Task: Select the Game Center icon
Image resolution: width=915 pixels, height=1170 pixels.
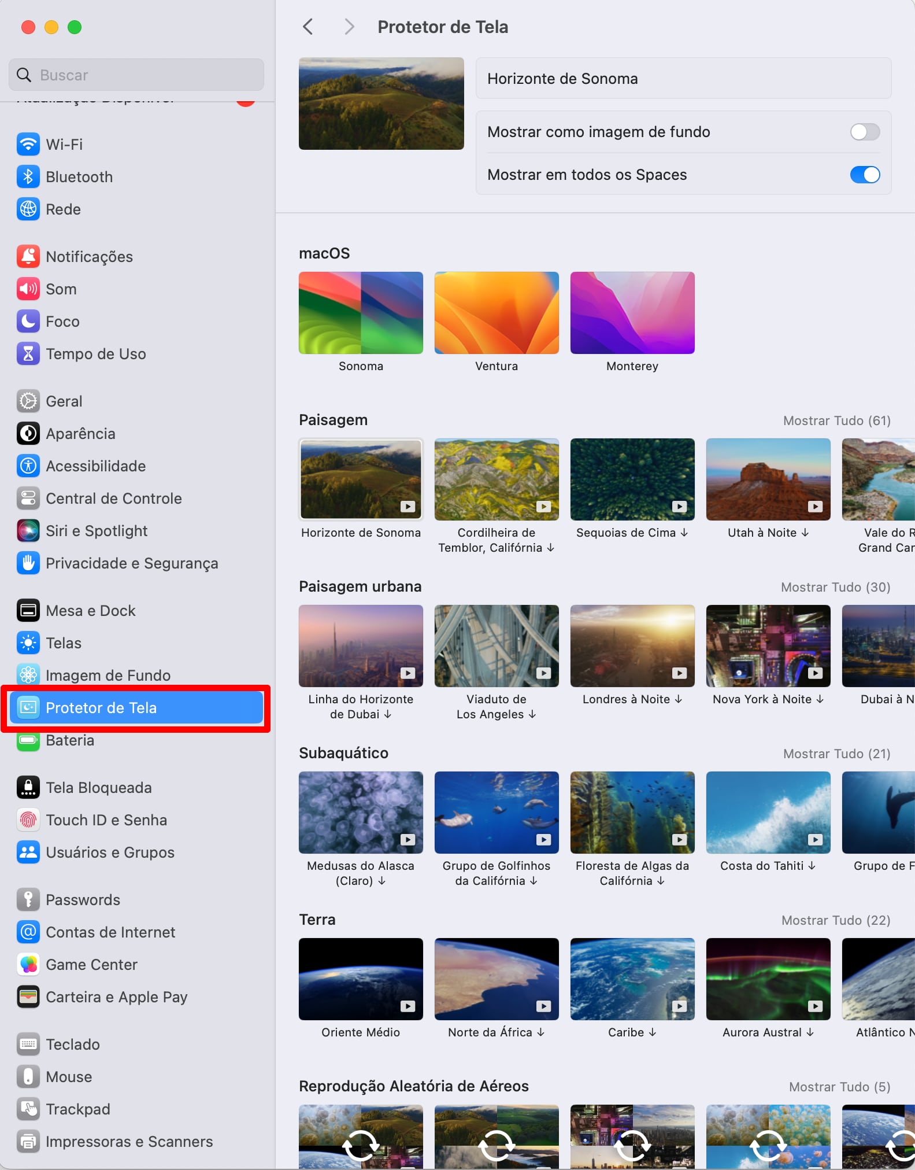Action: click(28, 965)
